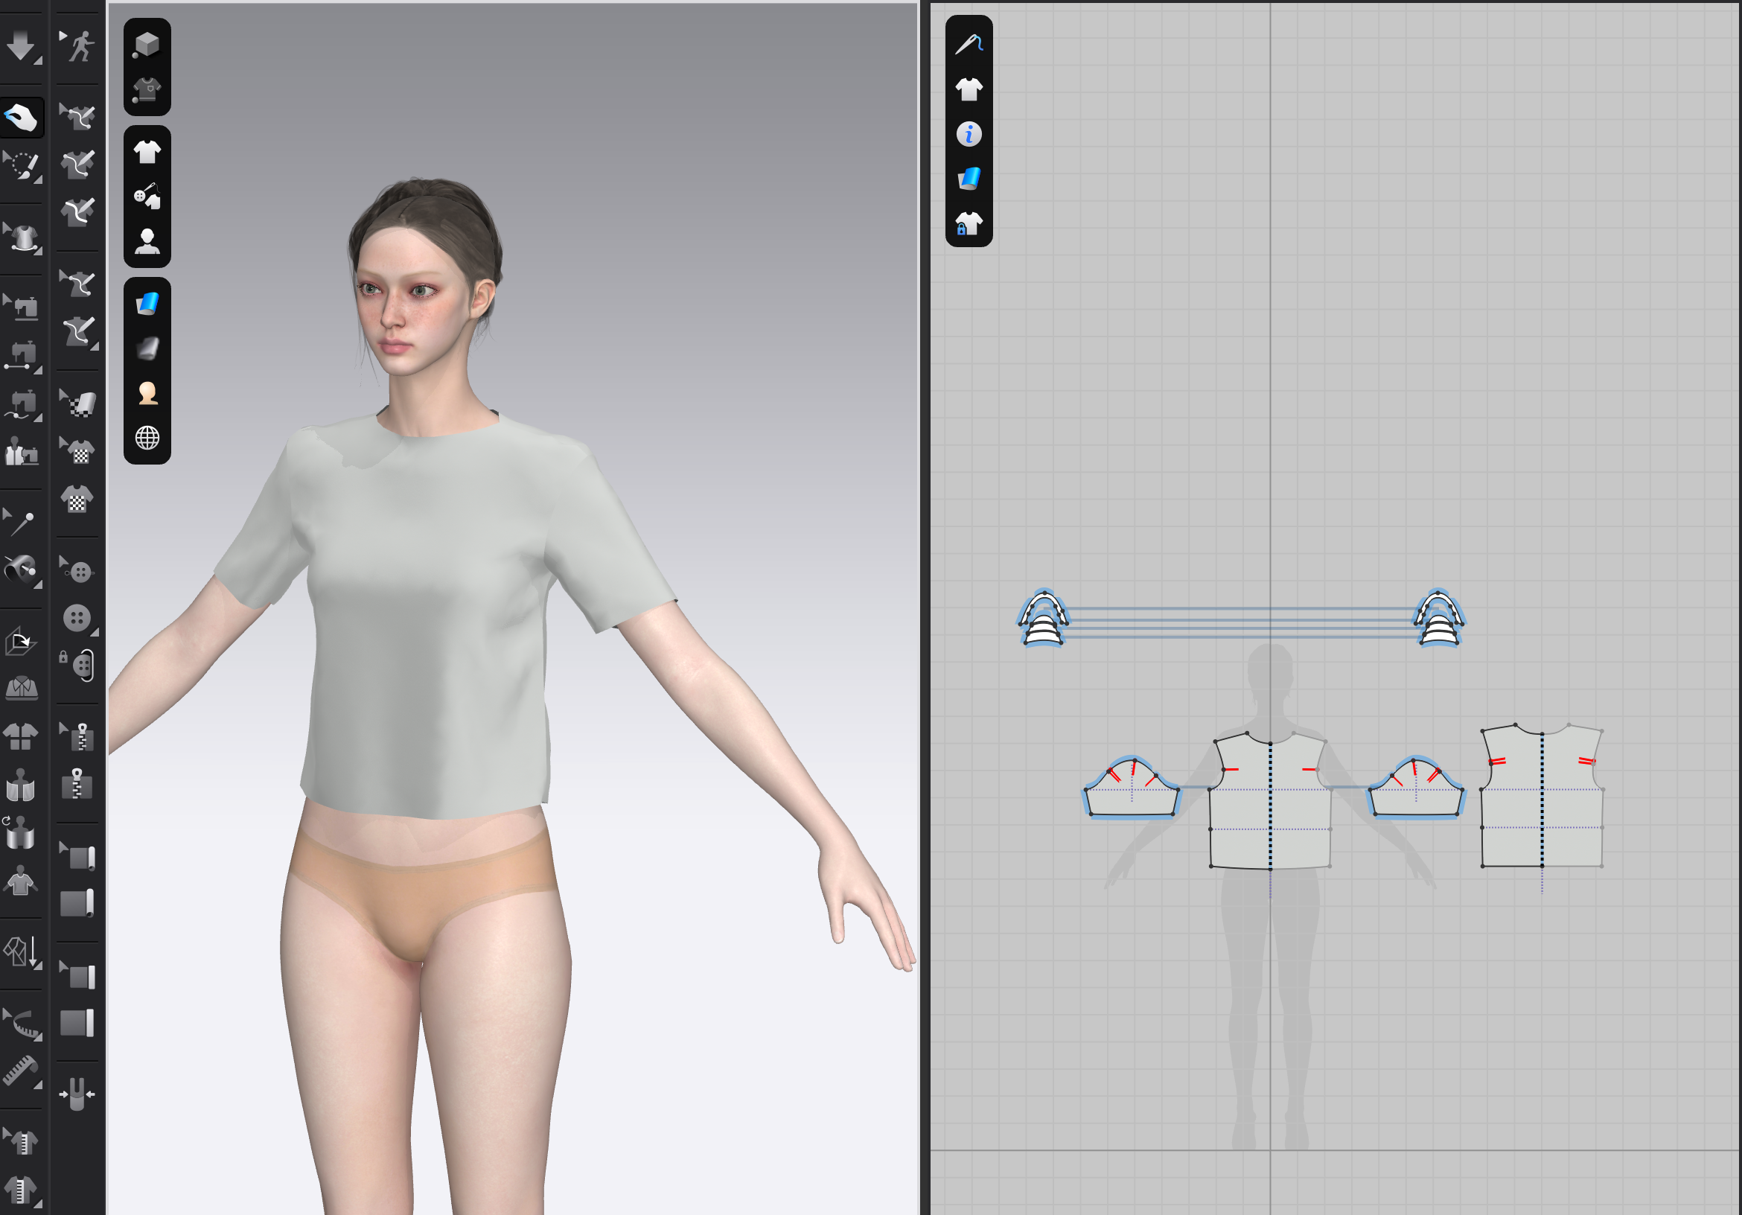Toggle seamlines needle icon in 2D window

[x=968, y=44]
